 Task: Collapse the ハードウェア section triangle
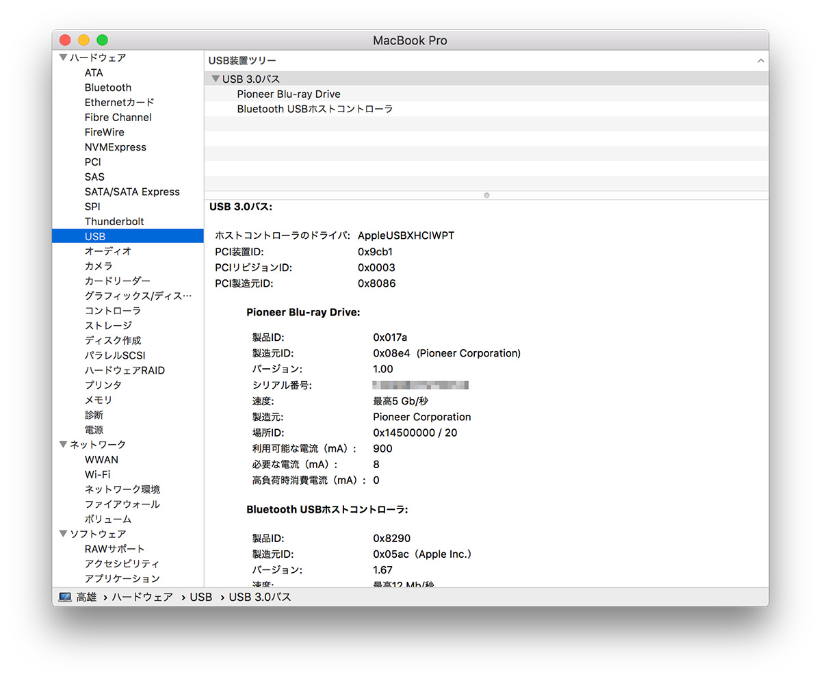63,58
